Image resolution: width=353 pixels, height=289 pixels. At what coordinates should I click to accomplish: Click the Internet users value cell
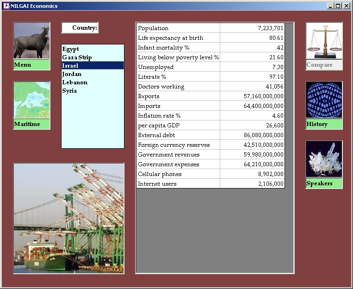(x=252, y=184)
